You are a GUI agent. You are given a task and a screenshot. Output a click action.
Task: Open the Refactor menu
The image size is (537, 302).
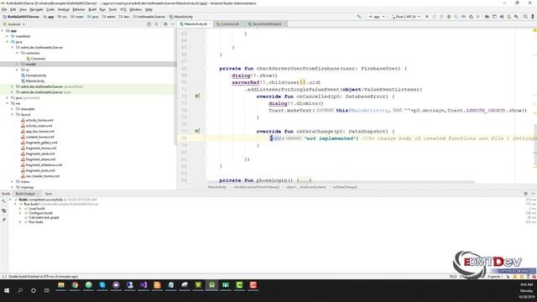(78, 9)
